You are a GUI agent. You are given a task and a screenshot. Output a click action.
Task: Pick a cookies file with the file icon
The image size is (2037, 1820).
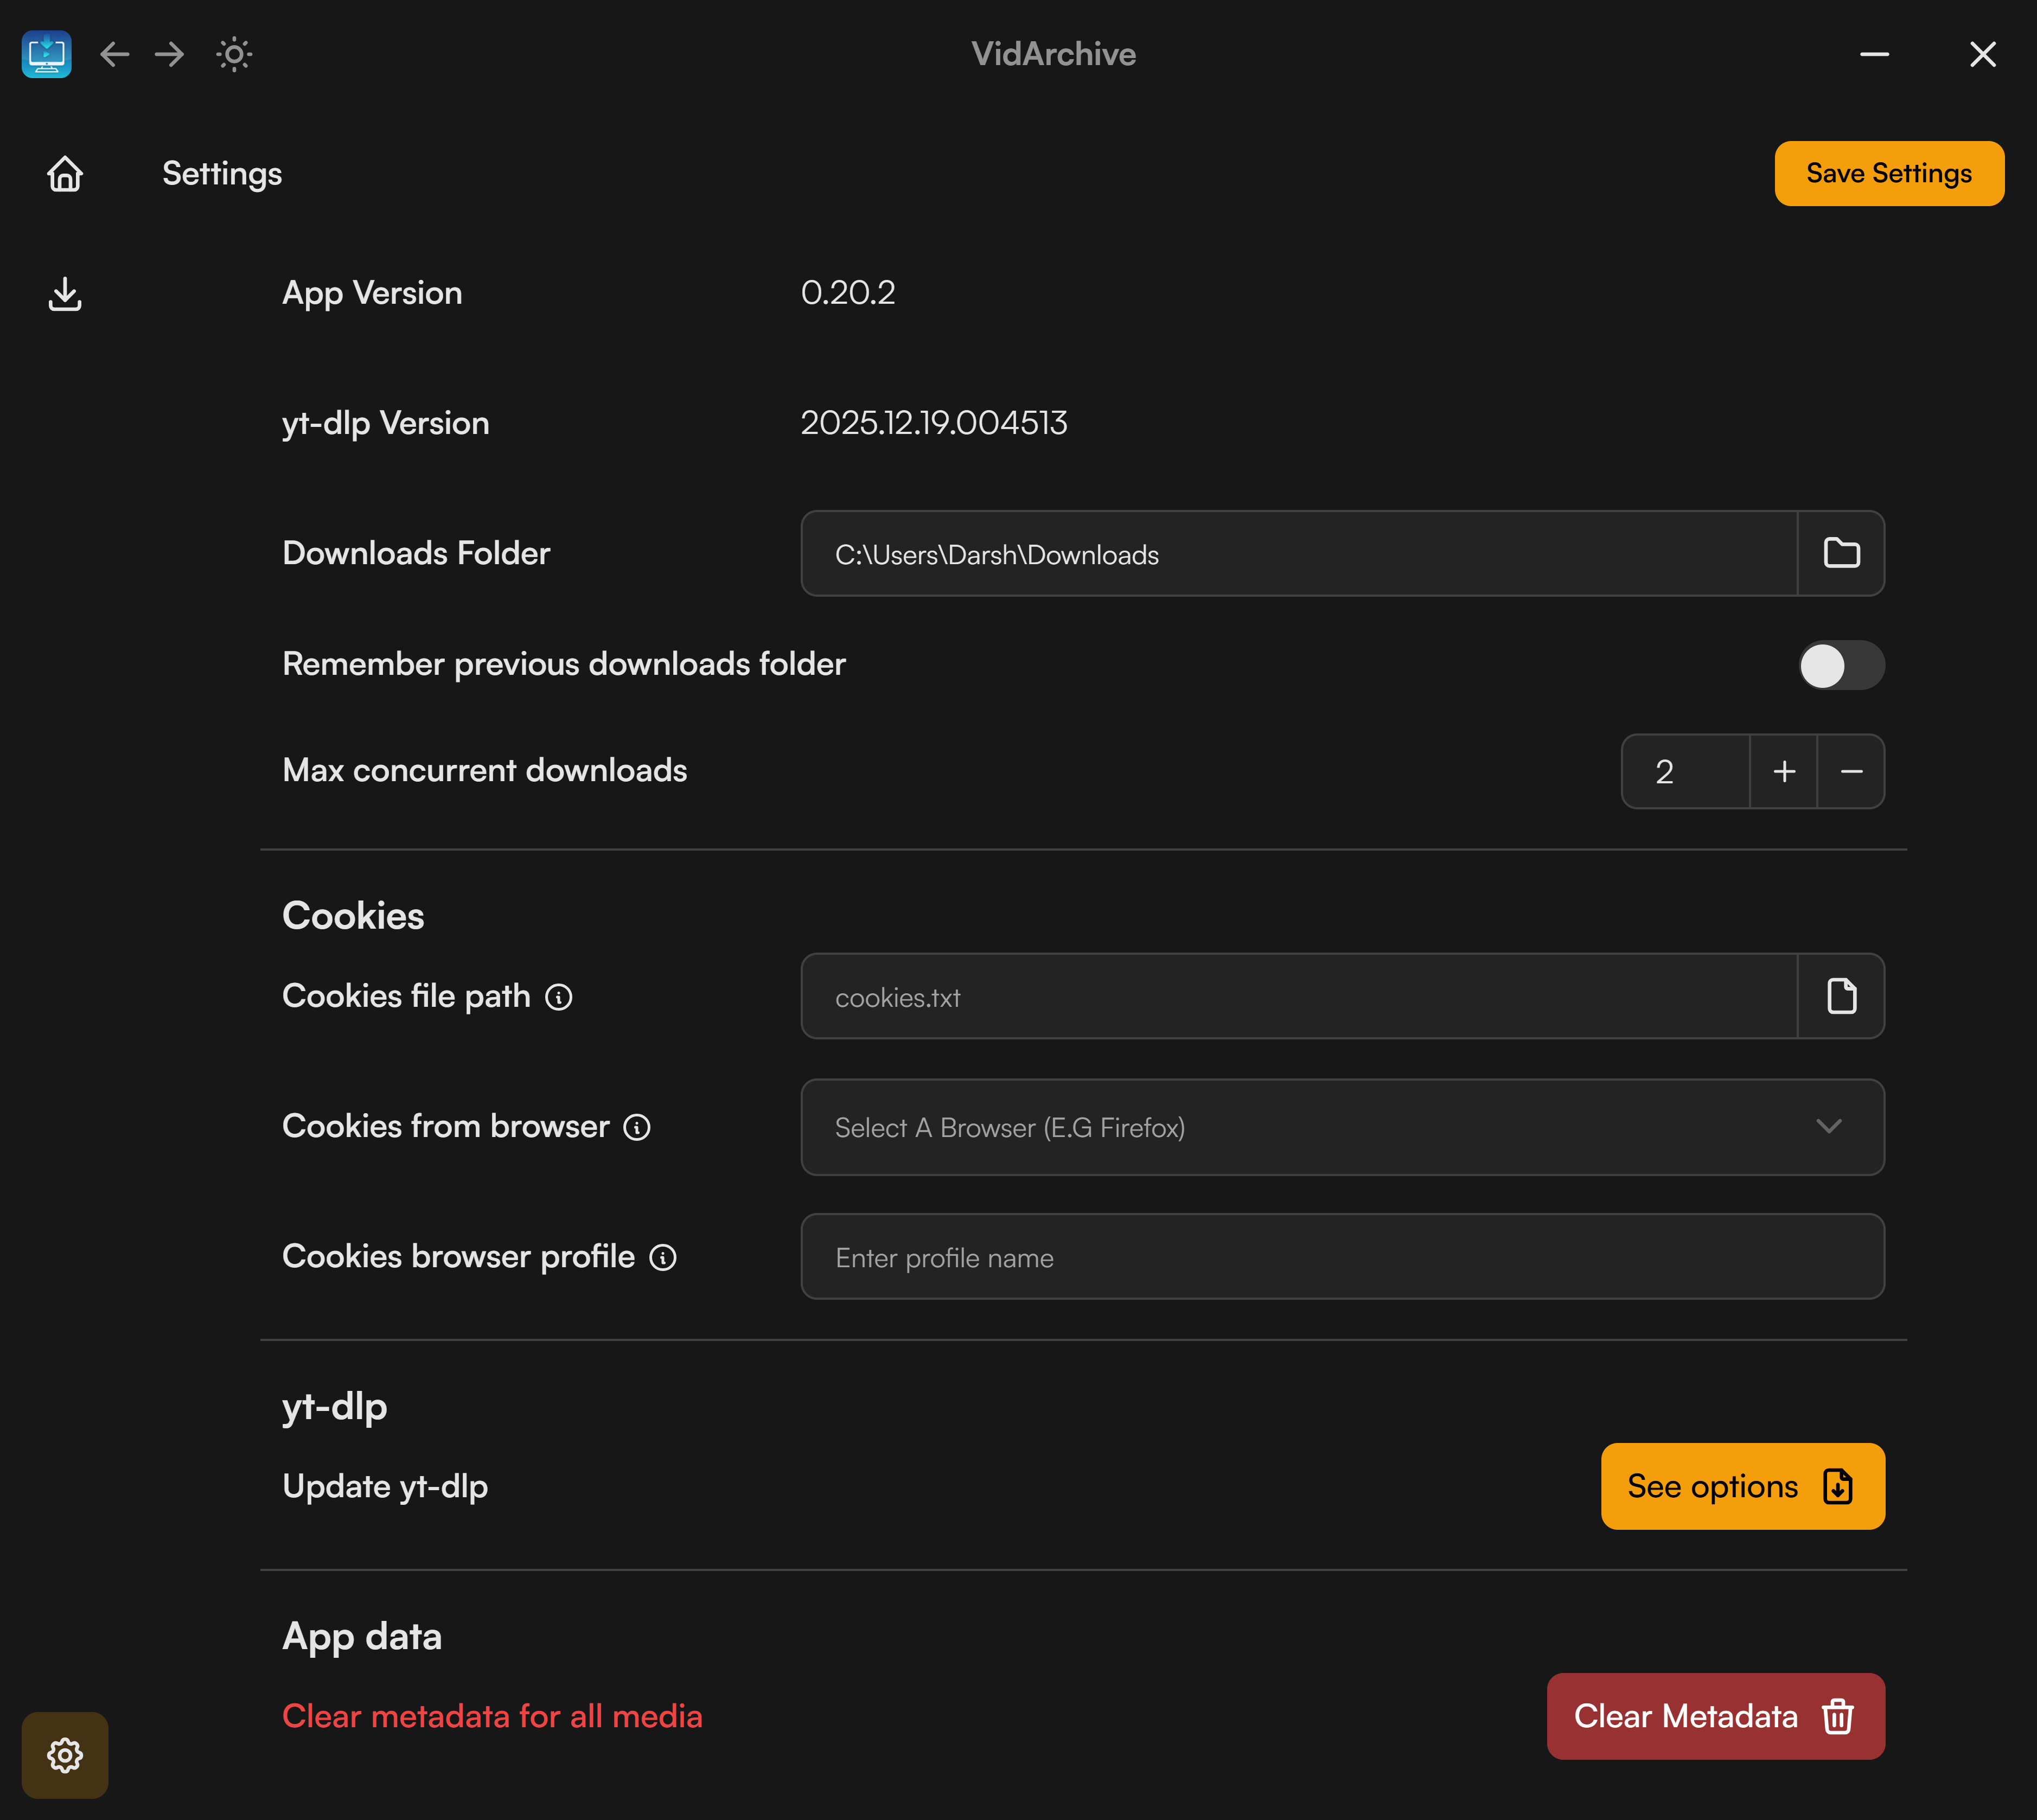[1843, 996]
